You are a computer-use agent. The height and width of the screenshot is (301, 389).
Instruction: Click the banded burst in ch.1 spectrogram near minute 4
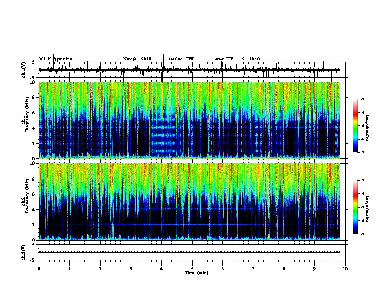(164, 135)
